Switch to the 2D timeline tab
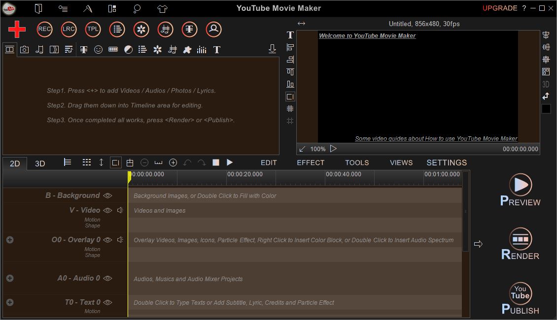 click(15, 163)
